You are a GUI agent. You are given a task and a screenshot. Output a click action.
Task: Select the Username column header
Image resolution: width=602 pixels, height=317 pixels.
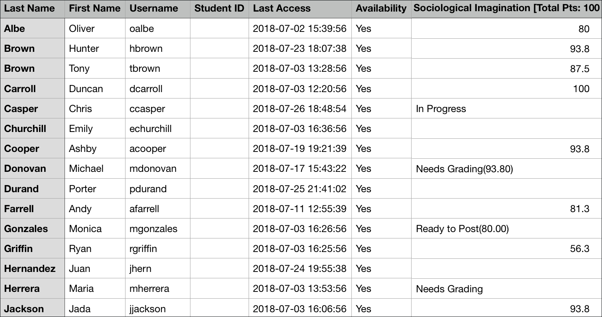point(154,8)
